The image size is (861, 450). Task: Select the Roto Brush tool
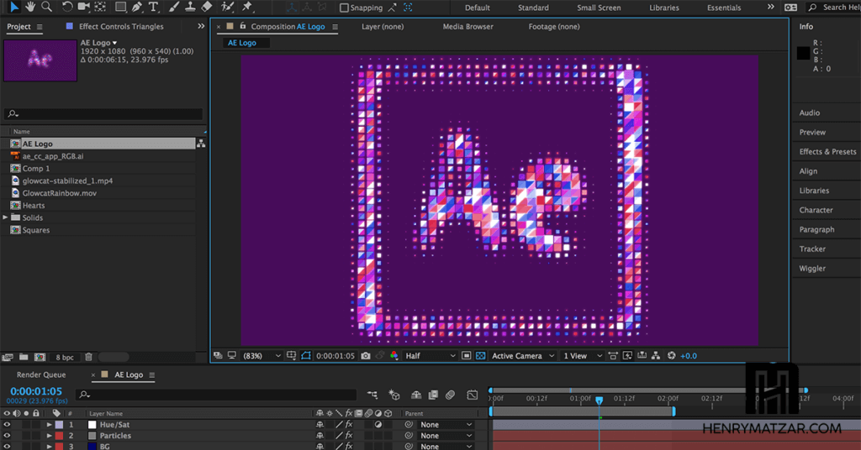click(227, 7)
